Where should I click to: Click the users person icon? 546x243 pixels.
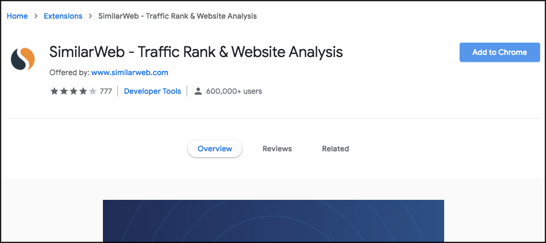[198, 91]
